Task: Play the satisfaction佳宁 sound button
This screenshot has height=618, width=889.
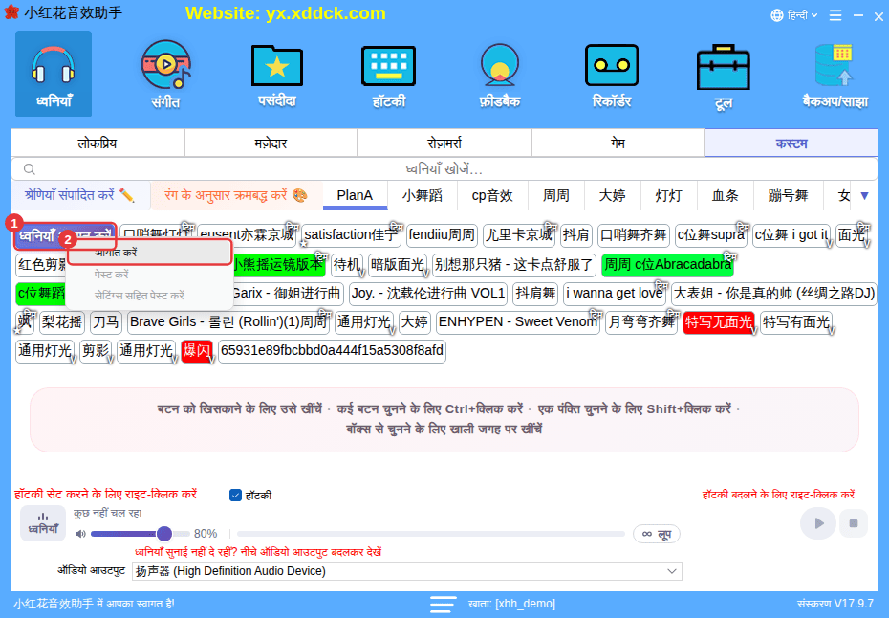Action: pos(351,235)
